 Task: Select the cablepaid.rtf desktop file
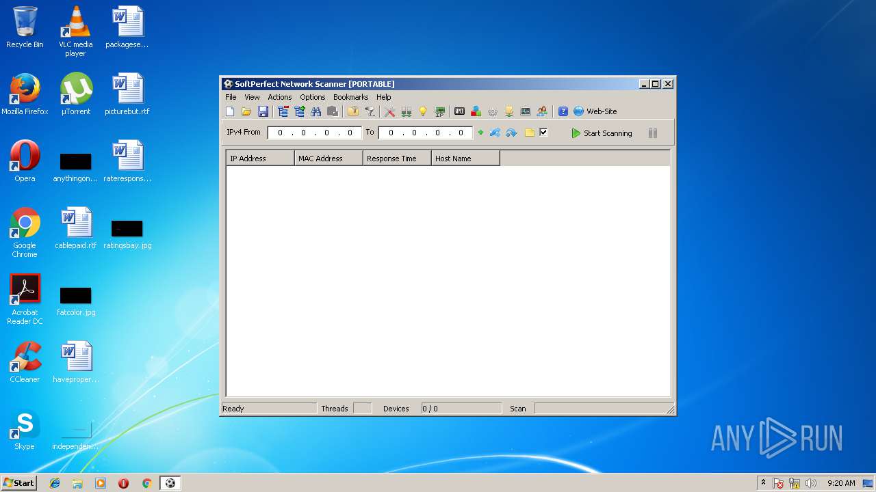pyautogui.click(x=75, y=228)
